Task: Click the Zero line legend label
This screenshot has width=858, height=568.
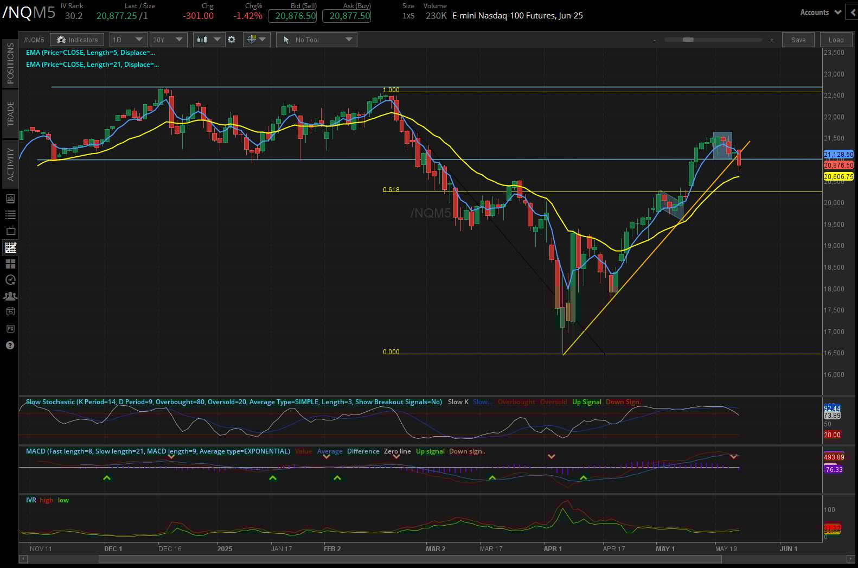Action: [x=398, y=451]
